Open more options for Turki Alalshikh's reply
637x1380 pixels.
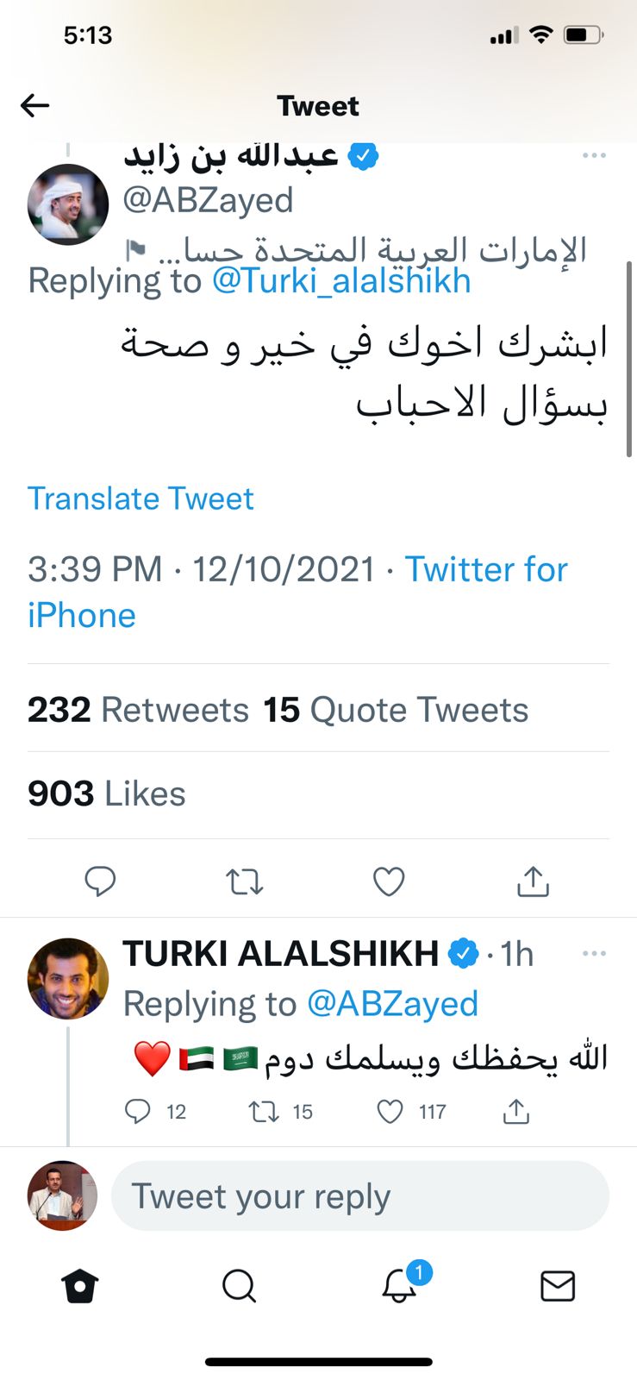coord(594,954)
